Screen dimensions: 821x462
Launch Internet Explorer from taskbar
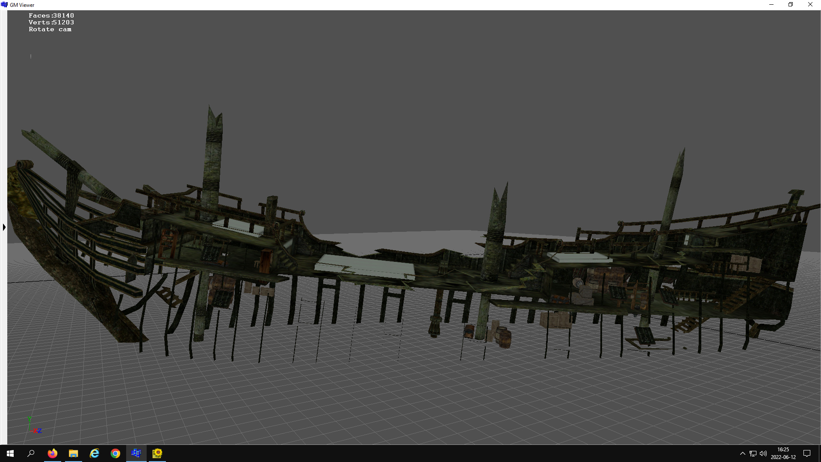[x=95, y=453]
